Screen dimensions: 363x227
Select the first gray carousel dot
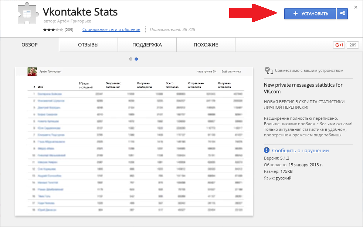click(131, 59)
